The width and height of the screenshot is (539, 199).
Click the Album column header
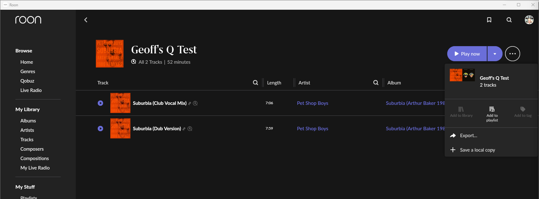click(394, 83)
